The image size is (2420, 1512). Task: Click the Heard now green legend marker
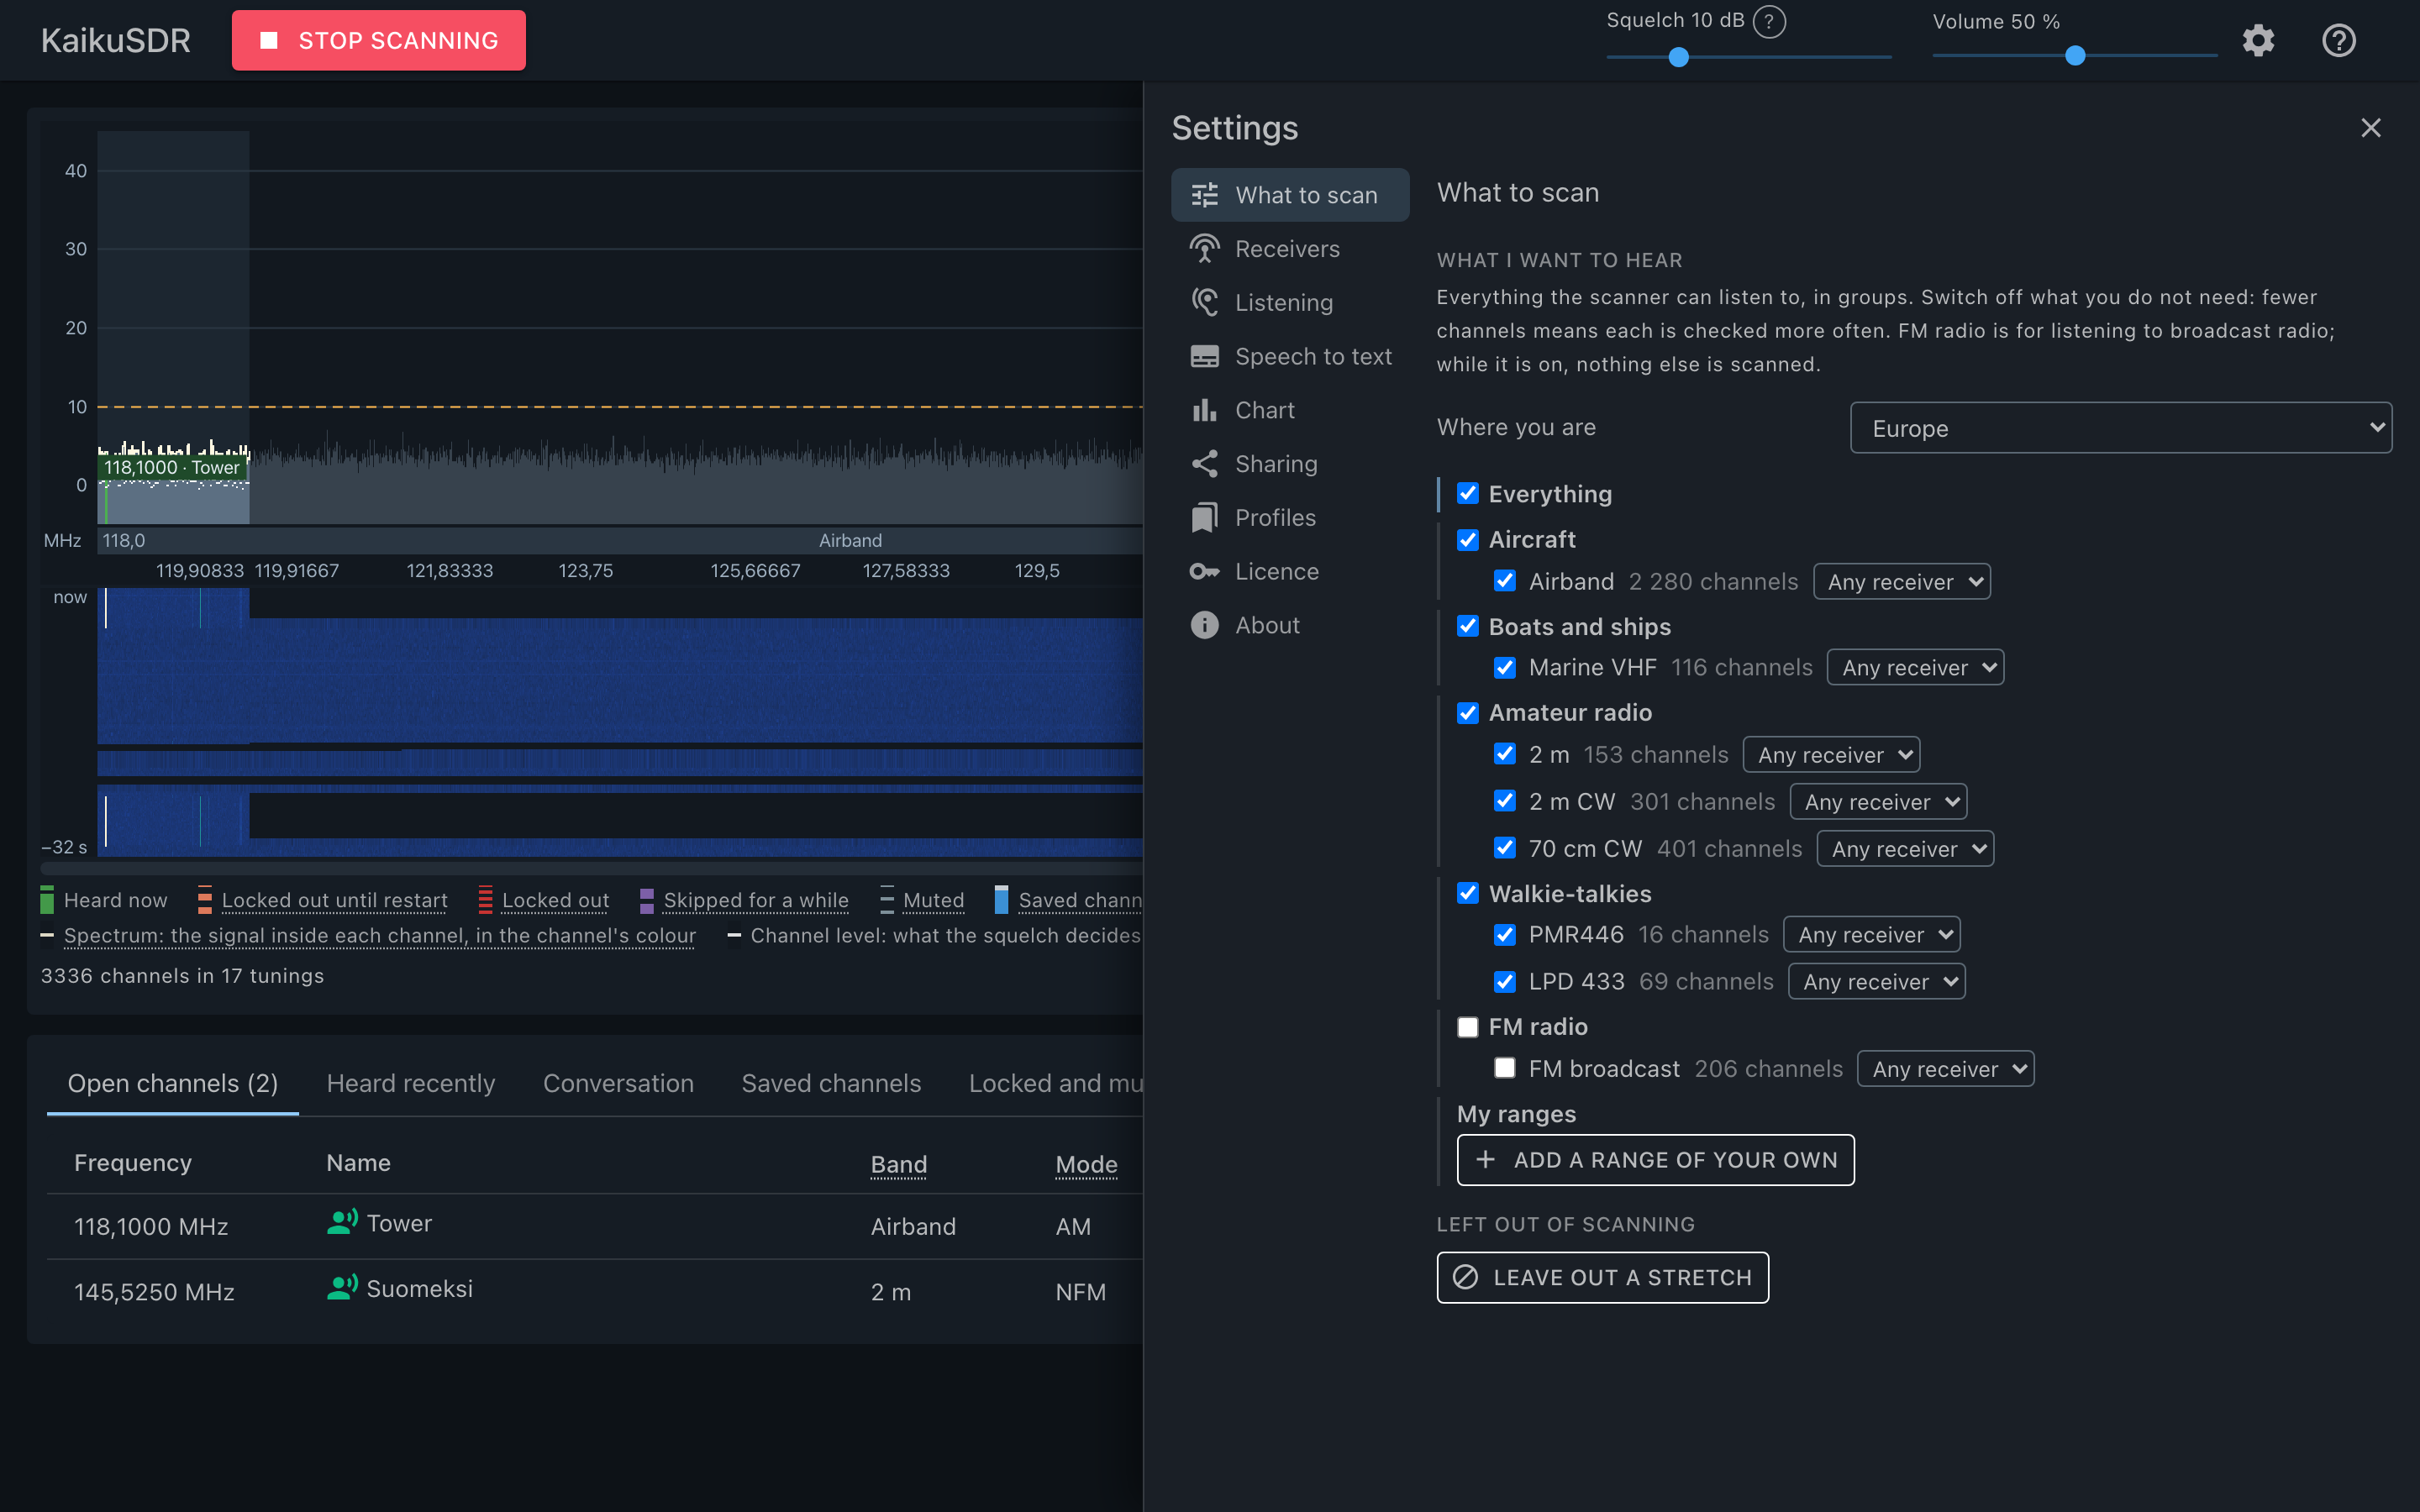[x=47, y=900]
